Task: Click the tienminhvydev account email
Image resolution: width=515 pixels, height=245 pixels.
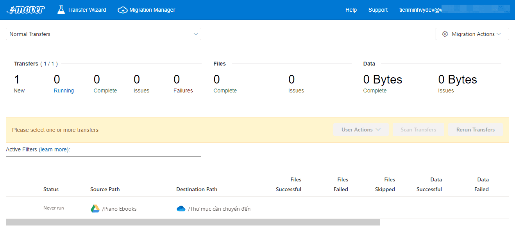Action: (420, 10)
